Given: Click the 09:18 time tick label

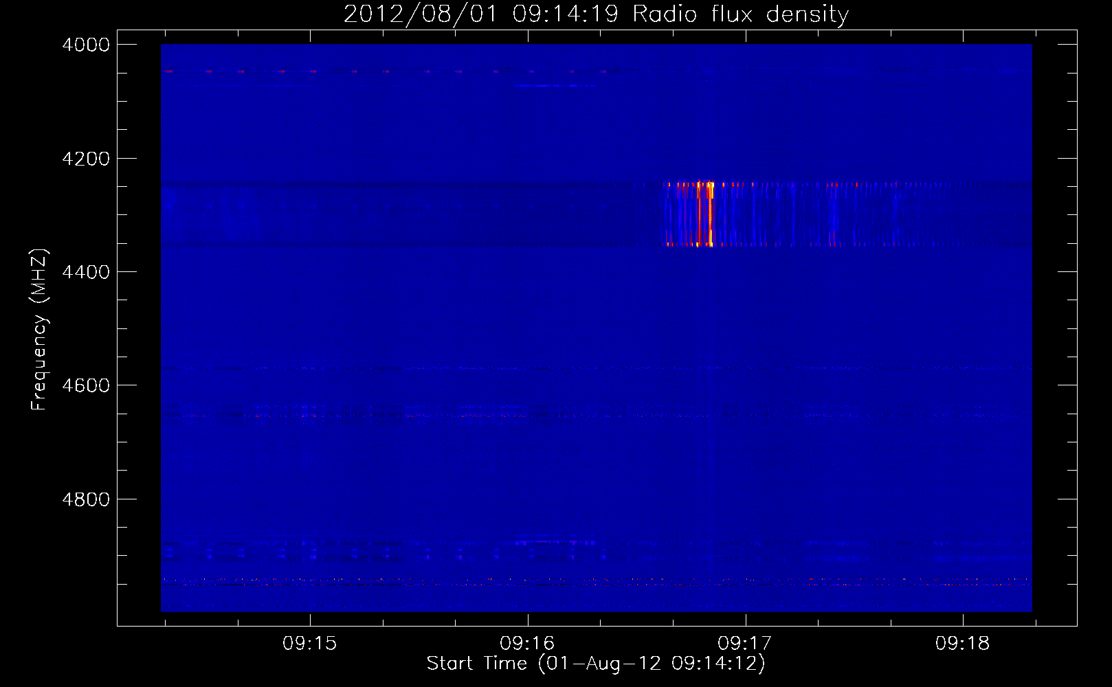Looking at the screenshot, I should click(x=962, y=644).
